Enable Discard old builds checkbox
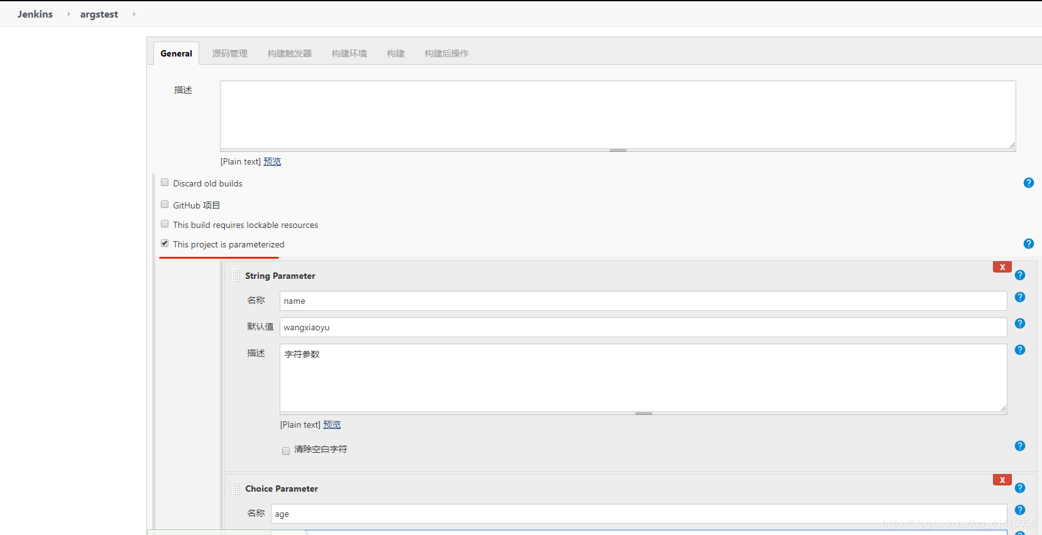Screen dimensions: 1042x535 point(165,183)
